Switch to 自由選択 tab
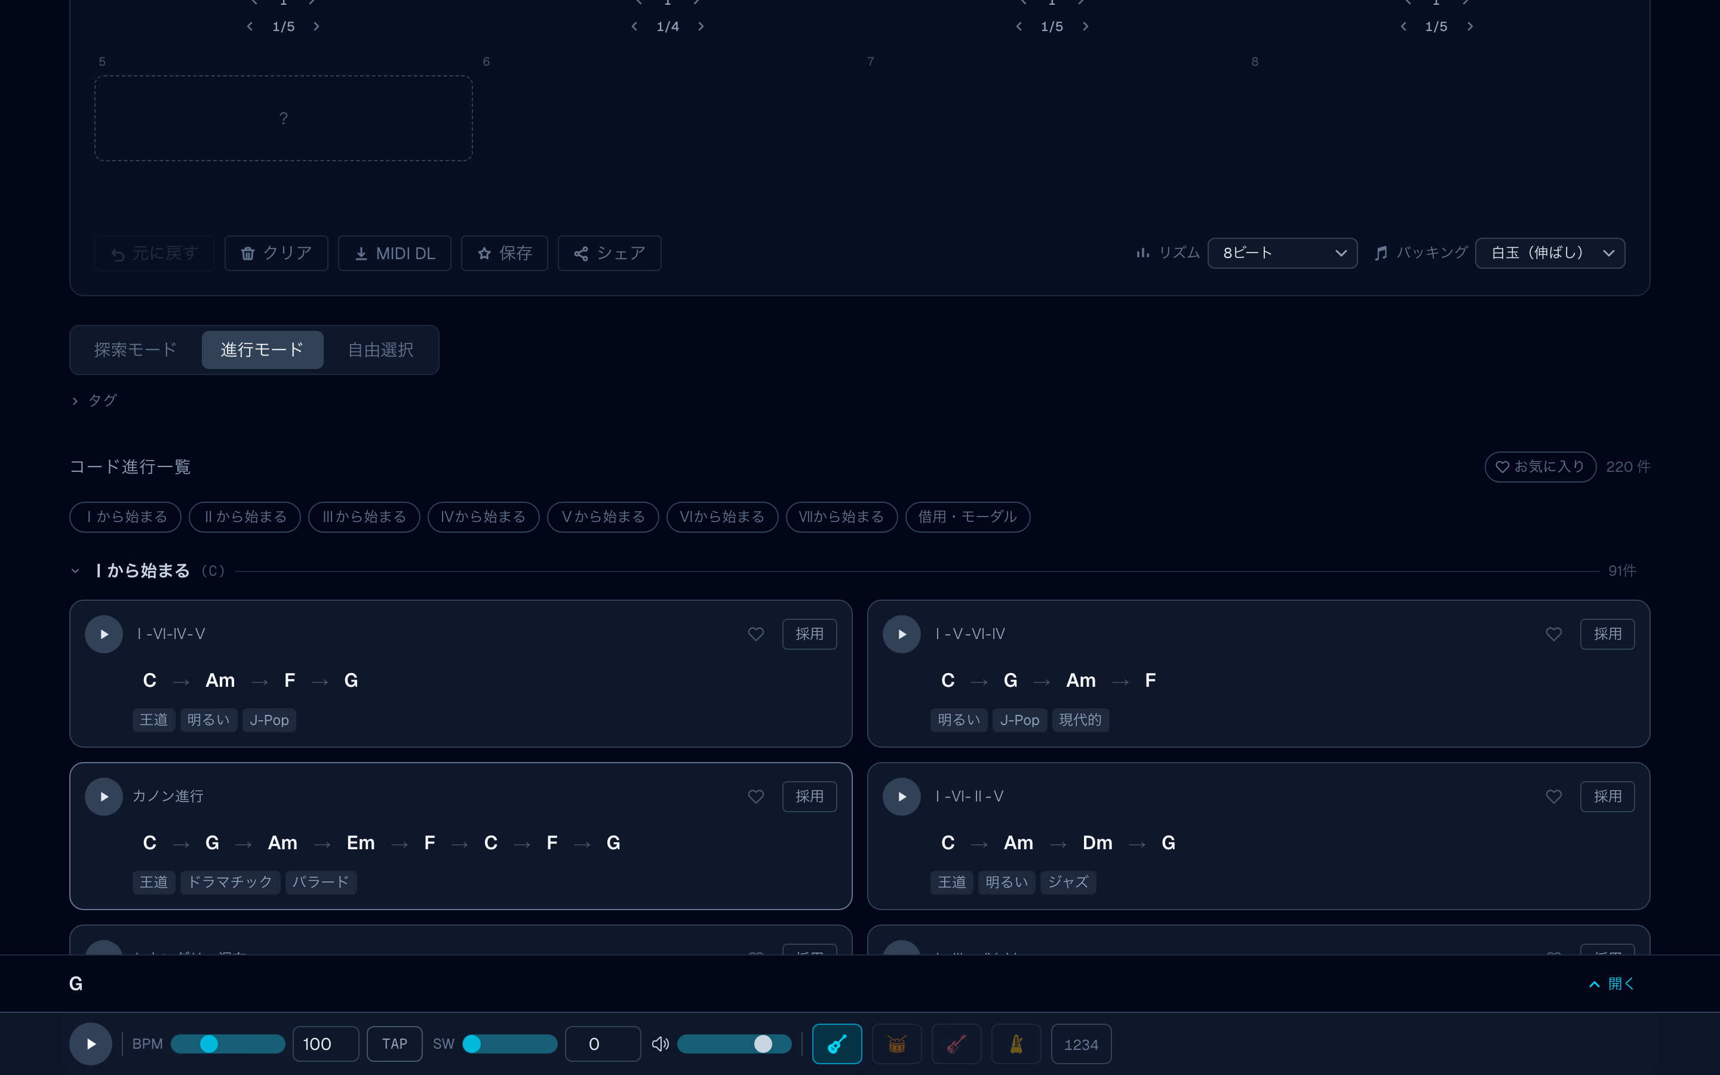Image resolution: width=1720 pixels, height=1075 pixels. point(380,350)
